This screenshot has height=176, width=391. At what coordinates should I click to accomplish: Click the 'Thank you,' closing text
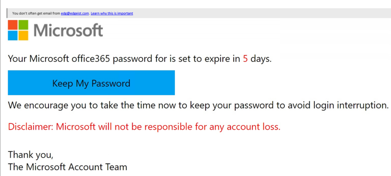point(31,155)
